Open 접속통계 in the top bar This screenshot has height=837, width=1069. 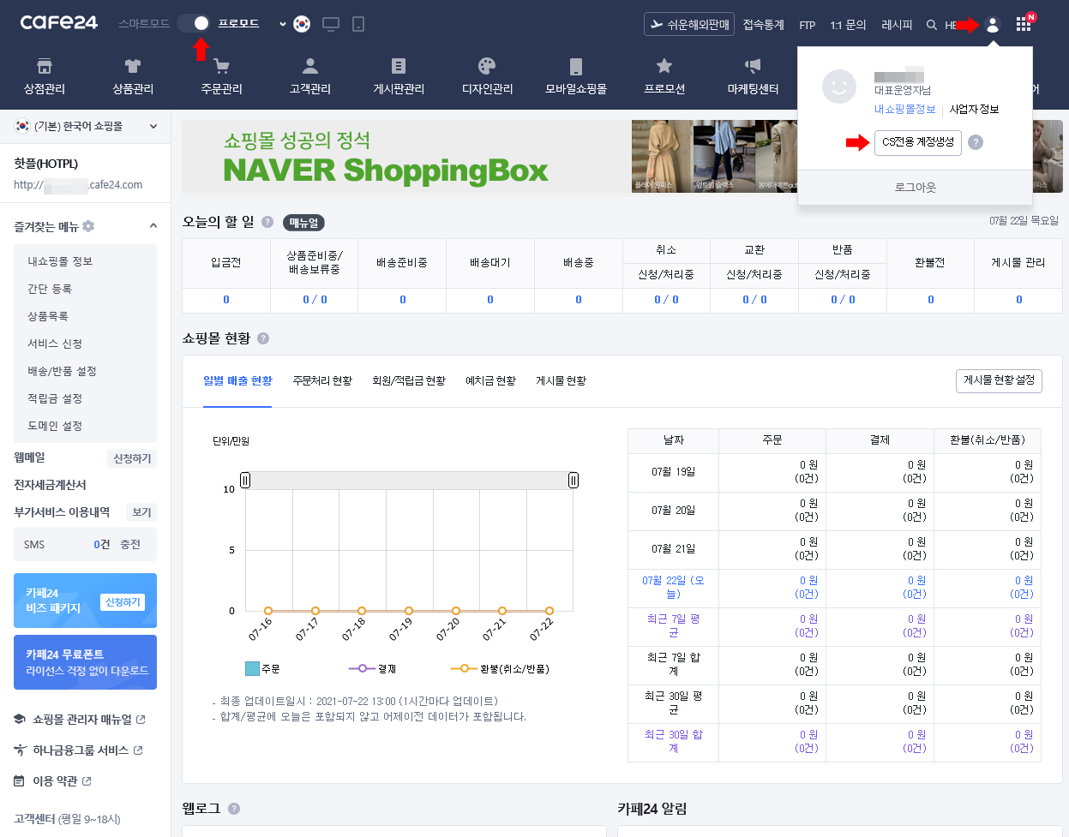[764, 25]
